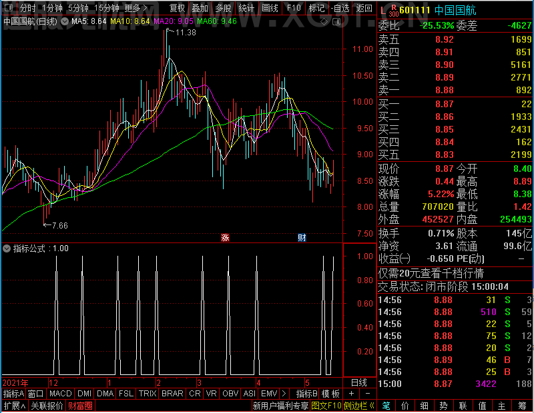The width and height of the screenshot is (534, 413).
Task: Select the 联 tab in side panel
Action: (463, 406)
